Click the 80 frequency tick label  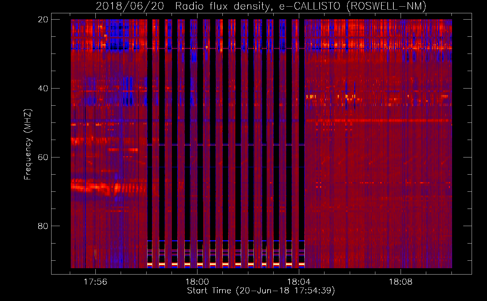[43, 226]
